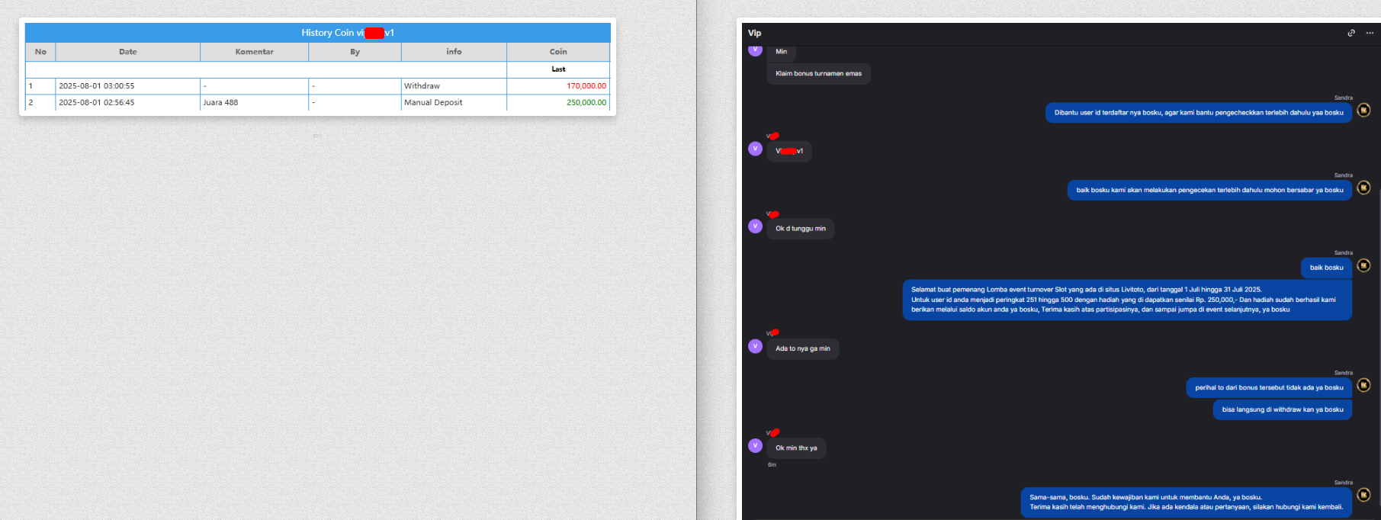Image resolution: width=1381 pixels, height=520 pixels.
Task: Click the 'Ada to nya ga min' chat bubble
Action: pos(802,348)
